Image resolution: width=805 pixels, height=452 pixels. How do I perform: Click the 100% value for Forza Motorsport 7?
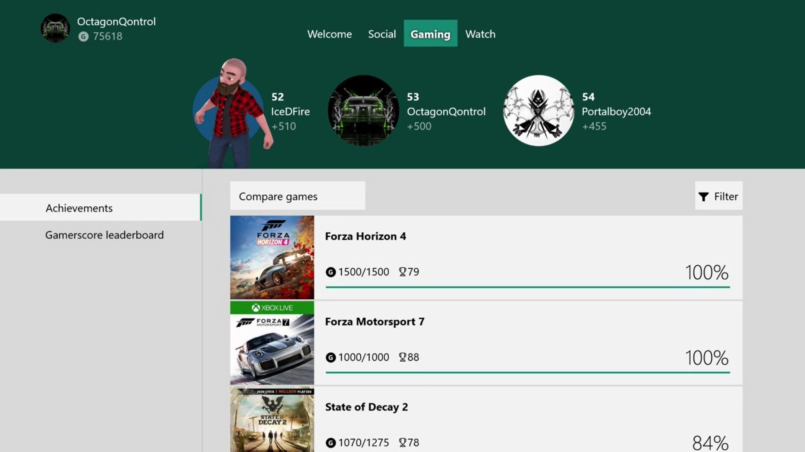pyautogui.click(x=707, y=358)
